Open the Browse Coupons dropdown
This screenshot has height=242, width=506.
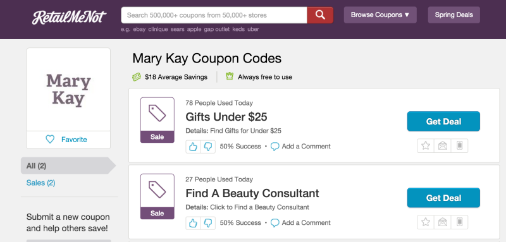click(380, 15)
